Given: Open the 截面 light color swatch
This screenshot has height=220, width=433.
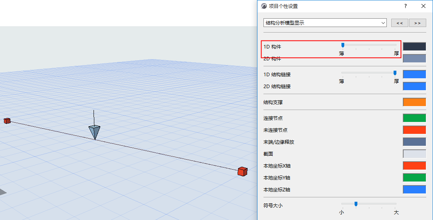Looking at the screenshot, I should (x=414, y=154).
